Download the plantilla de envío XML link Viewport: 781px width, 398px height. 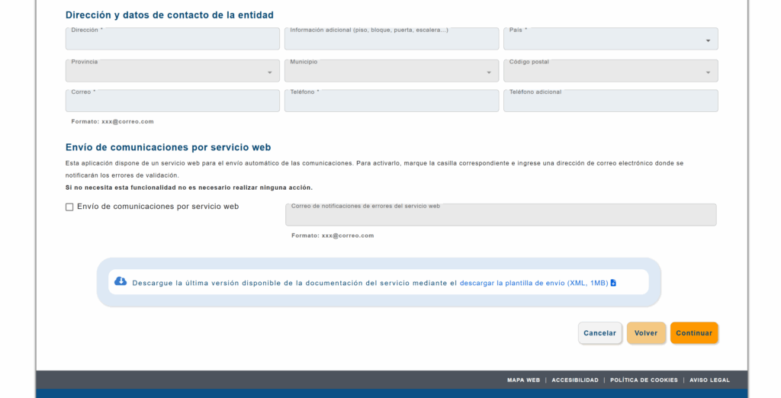pyautogui.click(x=533, y=283)
